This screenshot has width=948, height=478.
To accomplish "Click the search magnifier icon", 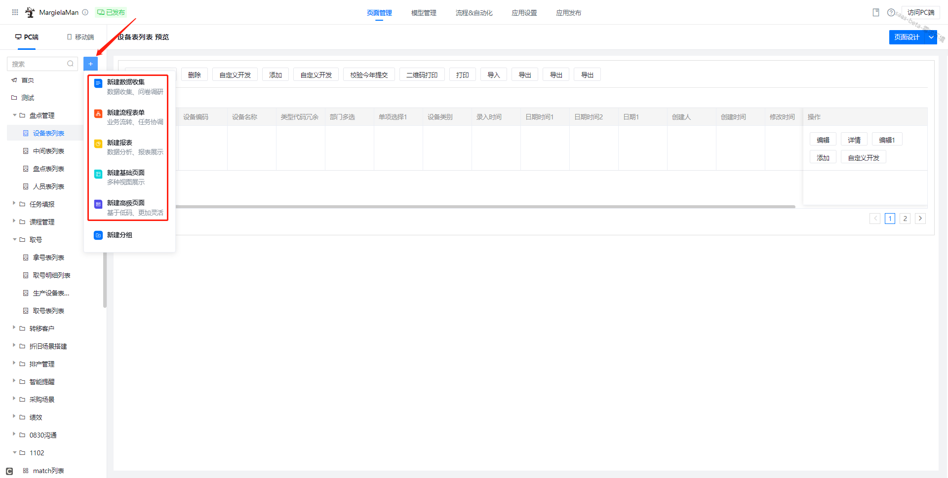I will click(x=70, y=64).
